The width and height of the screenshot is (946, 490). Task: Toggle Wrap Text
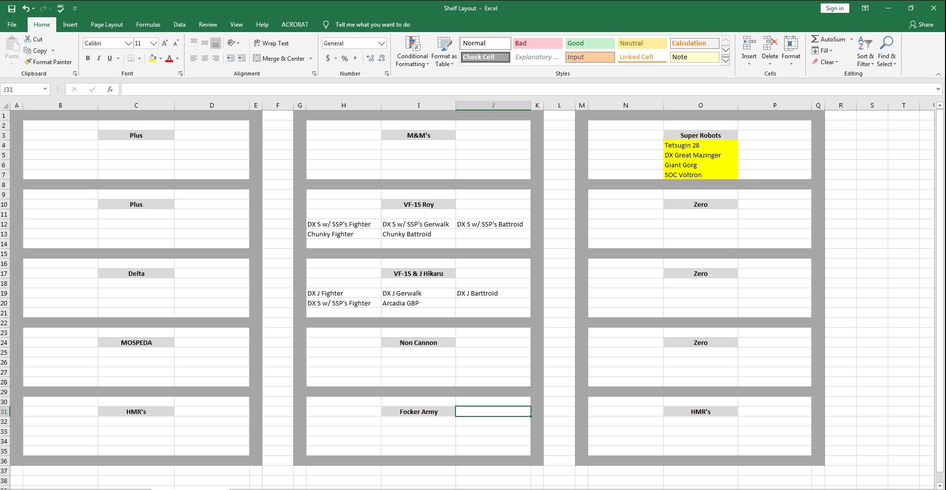coord(271,43)
